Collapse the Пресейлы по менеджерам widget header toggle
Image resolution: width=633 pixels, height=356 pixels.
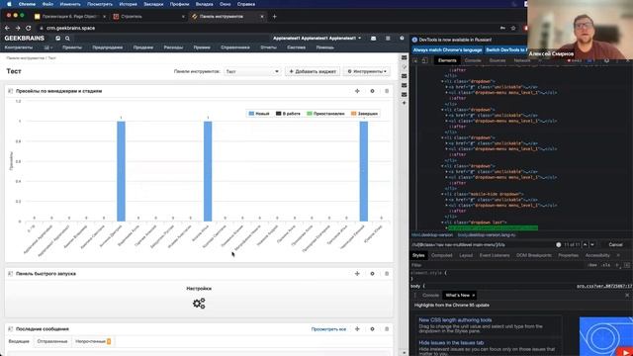pos(11,91)
